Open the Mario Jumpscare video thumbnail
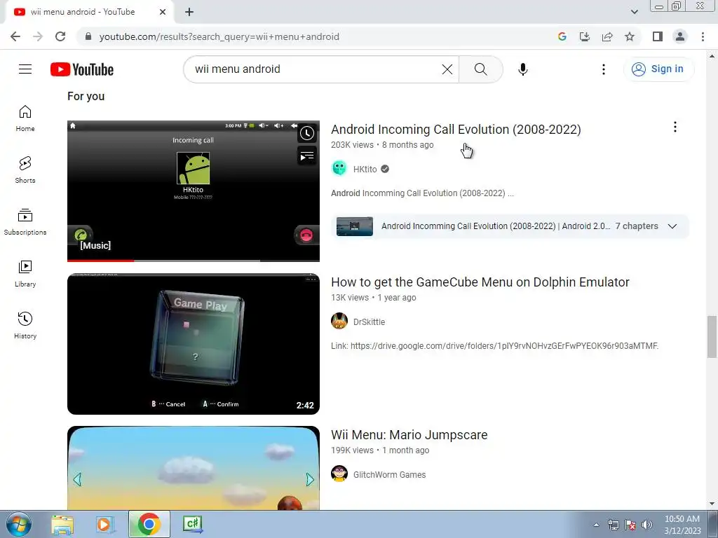Viewport: 718px width, 538px height. 194,467
